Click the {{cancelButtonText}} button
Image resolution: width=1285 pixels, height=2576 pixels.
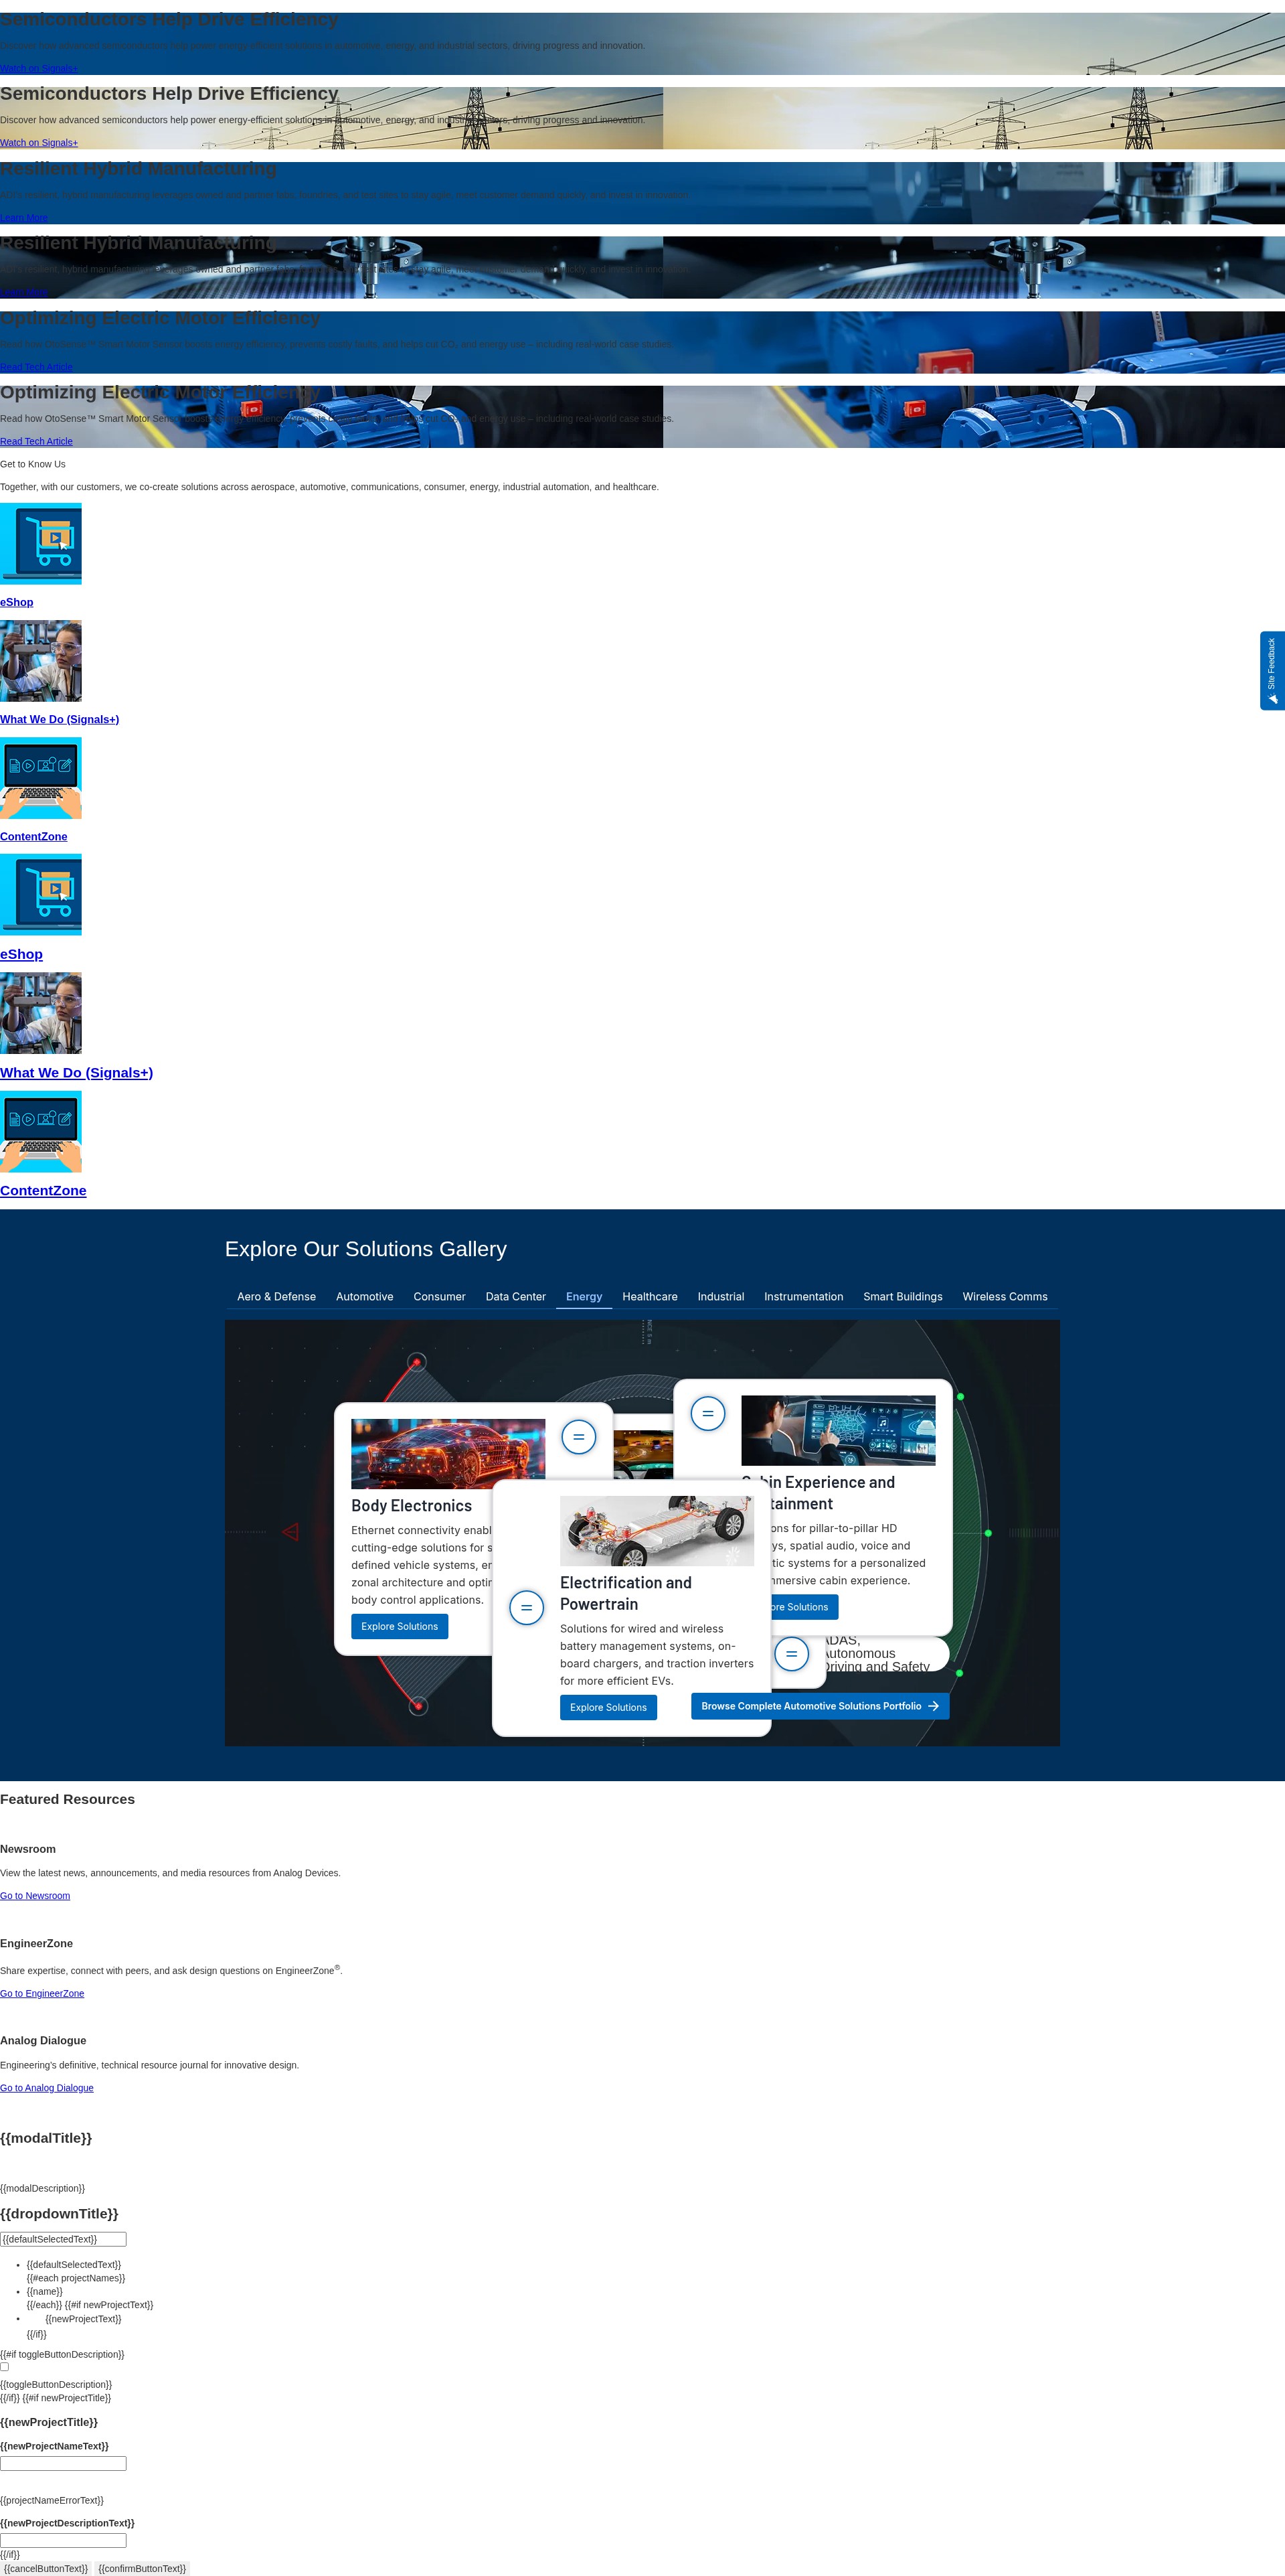point(46,2568)
